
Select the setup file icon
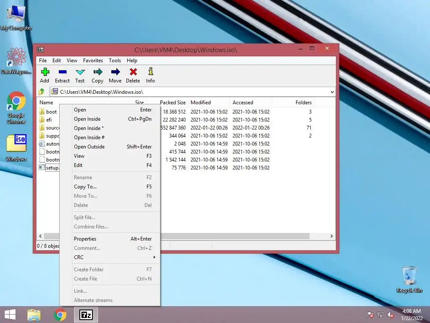42,167
